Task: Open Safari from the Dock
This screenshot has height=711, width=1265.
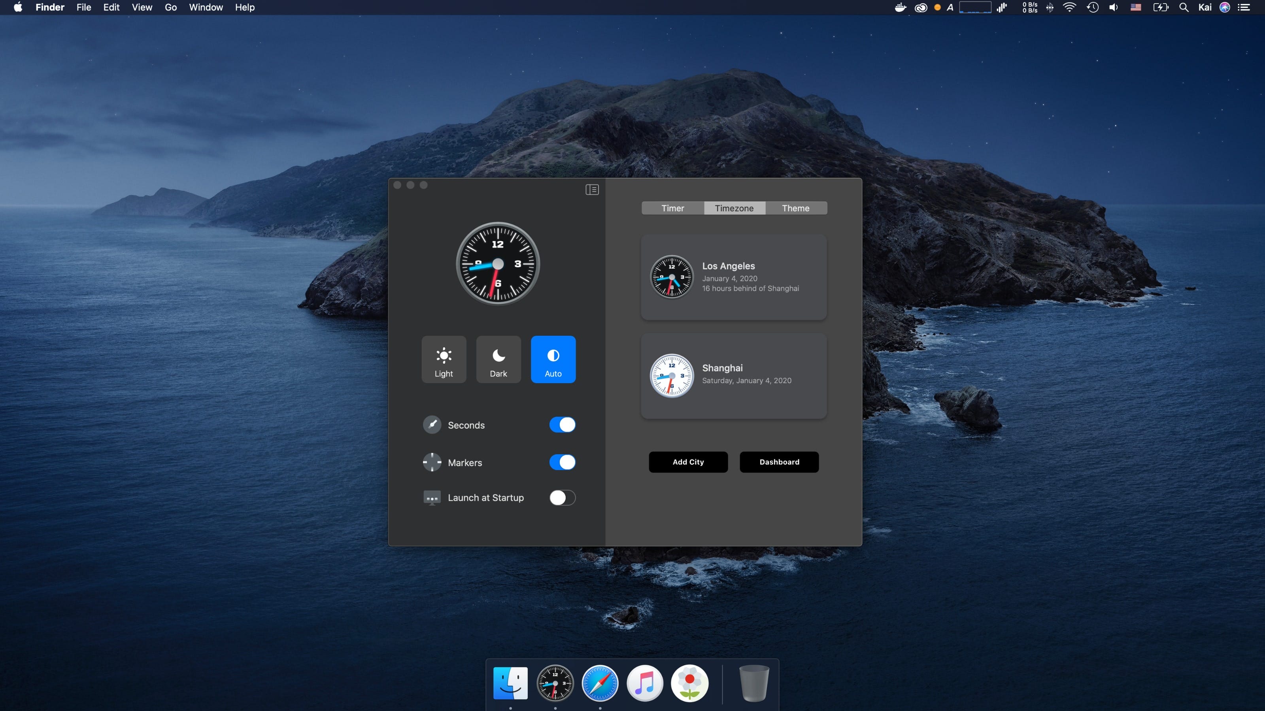Action: pos(600,683)
